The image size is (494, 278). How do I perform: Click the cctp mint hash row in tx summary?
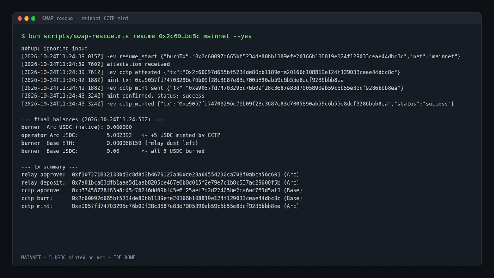point(160,206)
